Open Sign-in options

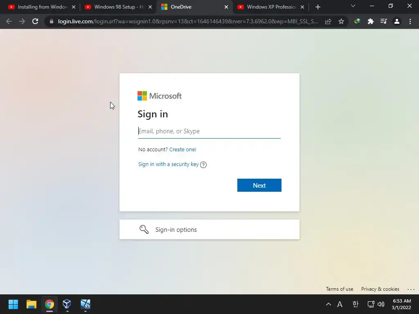209,229
